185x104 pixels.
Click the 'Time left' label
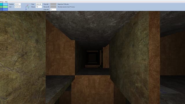click(x=46, y=4)
